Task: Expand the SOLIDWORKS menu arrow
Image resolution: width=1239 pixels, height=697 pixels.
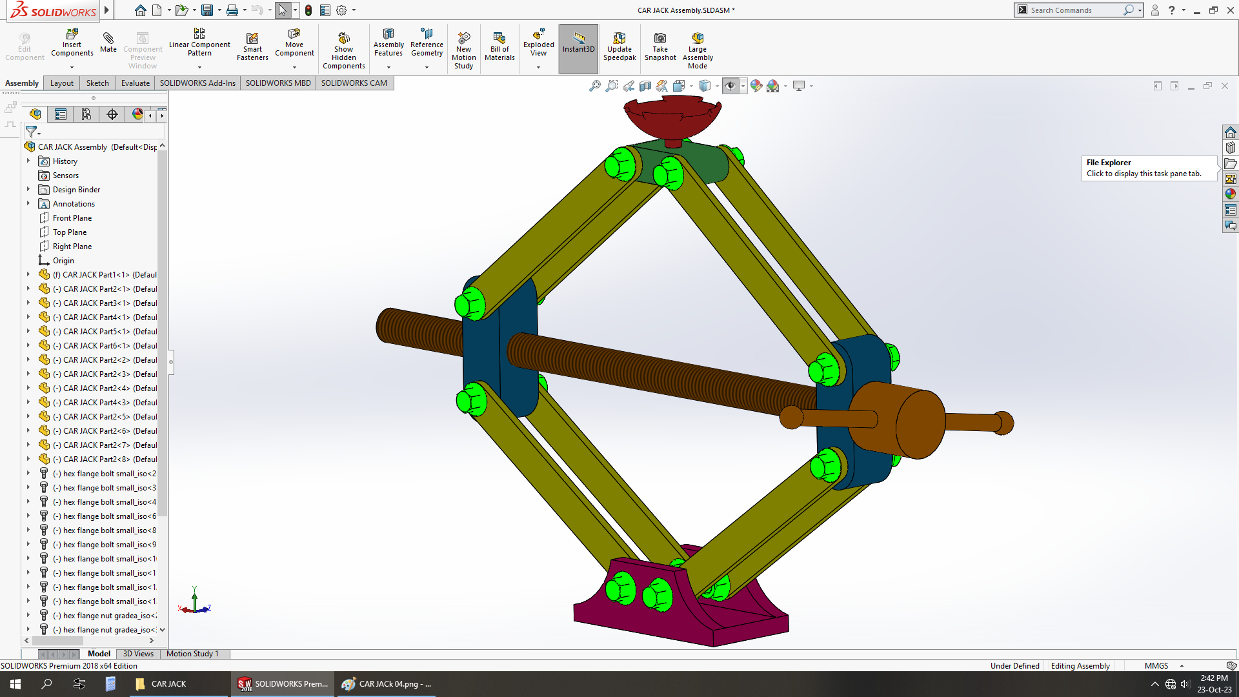Action: [x=106, y=10]
